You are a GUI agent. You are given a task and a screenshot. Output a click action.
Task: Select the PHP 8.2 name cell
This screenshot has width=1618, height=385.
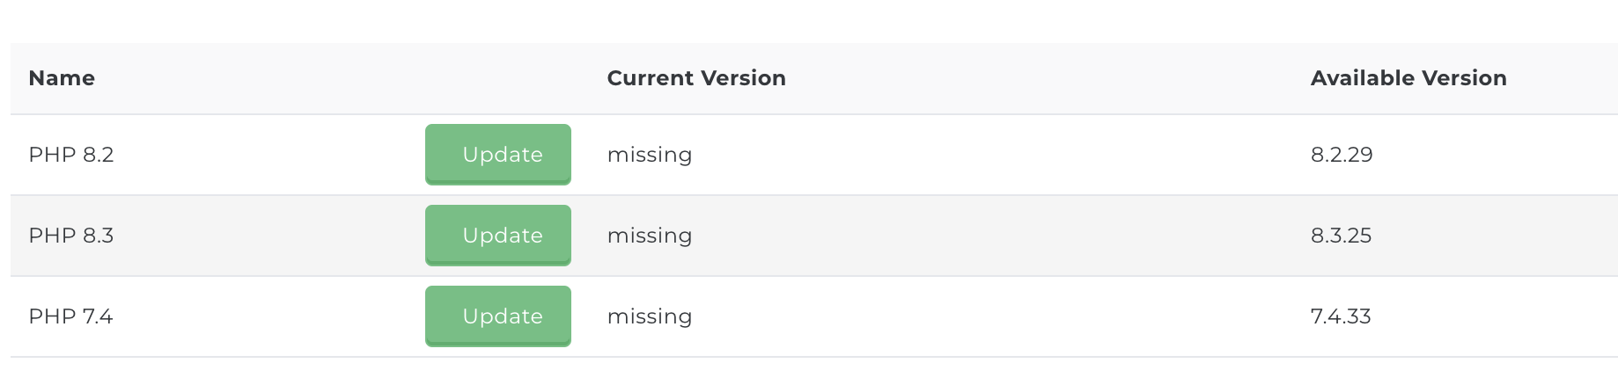point(71,155)
